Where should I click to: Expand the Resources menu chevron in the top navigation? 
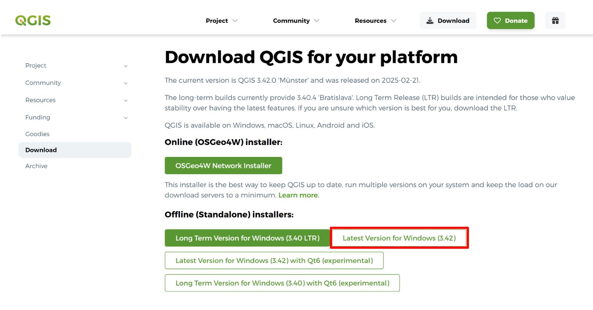tap(394, 21)
